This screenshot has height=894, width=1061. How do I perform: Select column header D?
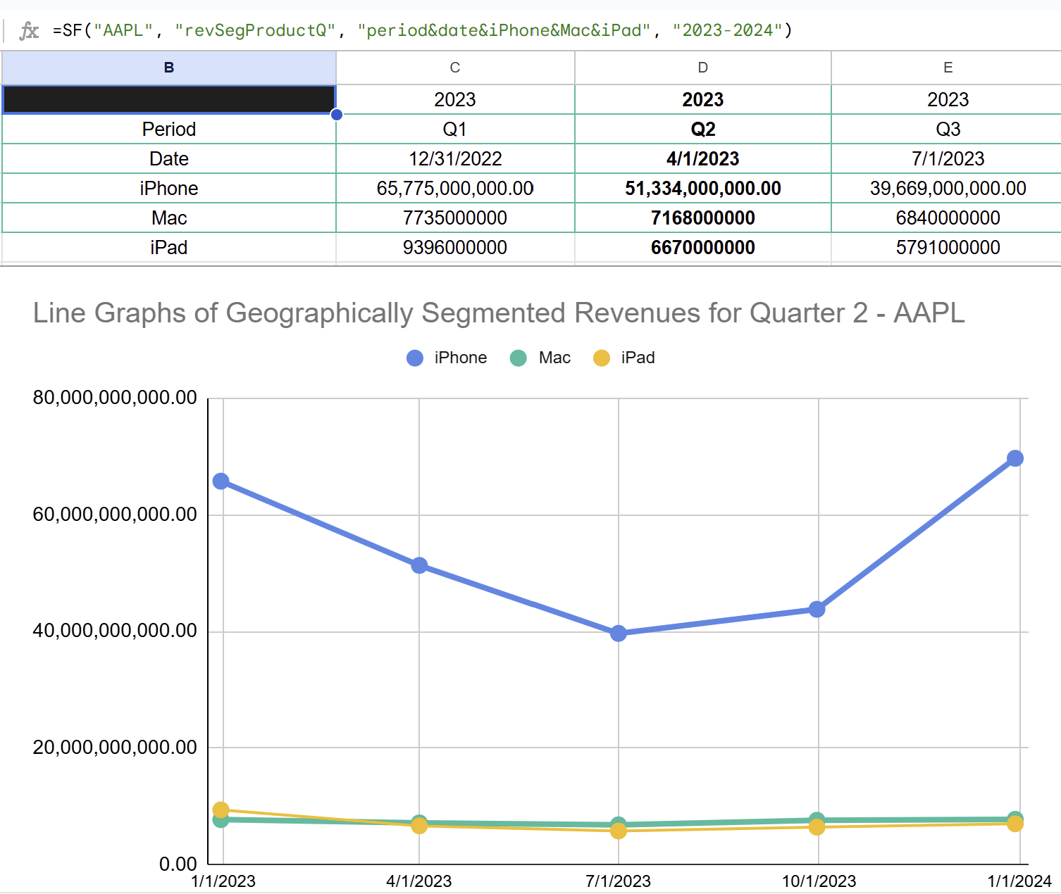tap(702, 68)
